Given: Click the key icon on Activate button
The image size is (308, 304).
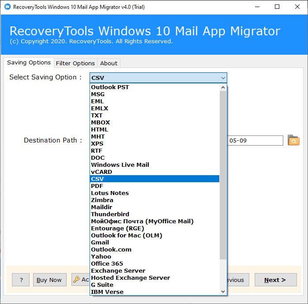Looking at the screenshot, I should 76,279.
